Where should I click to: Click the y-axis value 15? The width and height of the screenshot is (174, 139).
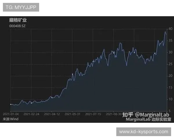170,87
